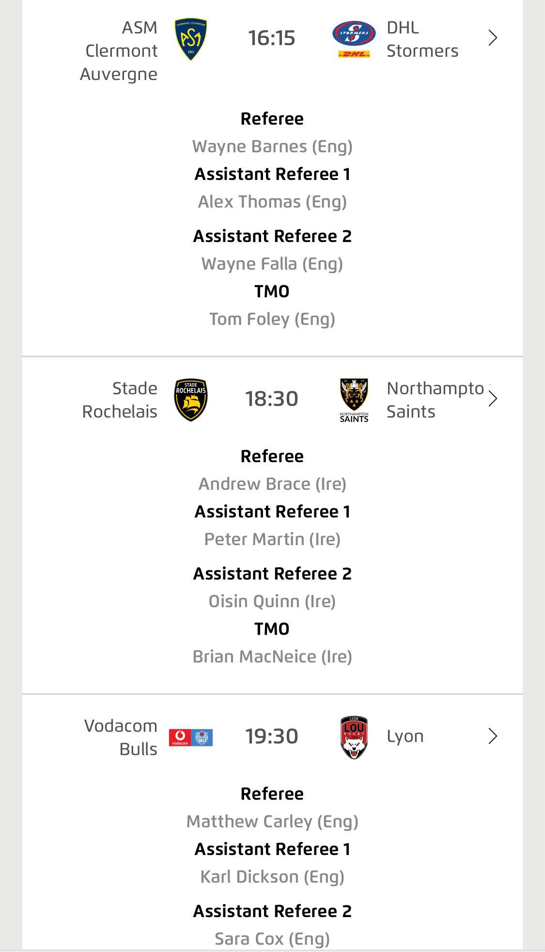545x952 pixels.
Task: Select the 18:30 kickoff time
Action: pyautogui.click(x=272, y=399)
